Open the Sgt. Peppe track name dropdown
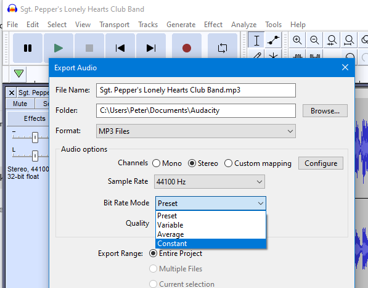The width and height of the screenshot is (368, 288). [x=33, y=93]
